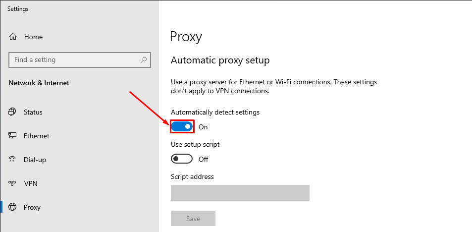The width and height of the screenshot is (472, 232).
Task: Switch to the Dial-up page label
Action: pos(35,160)
